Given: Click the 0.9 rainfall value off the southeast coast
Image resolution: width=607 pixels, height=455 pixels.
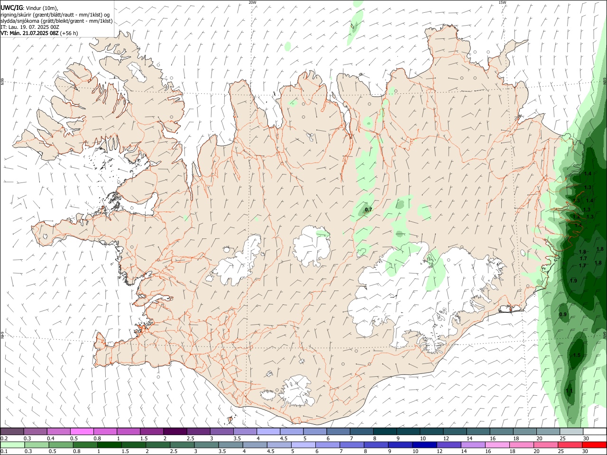Looking at the screenshot, I should (563, 315).
